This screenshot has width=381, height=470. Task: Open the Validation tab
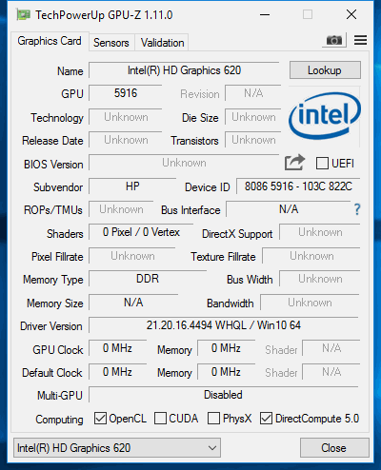pyautogui.click(x=162, y=43)
